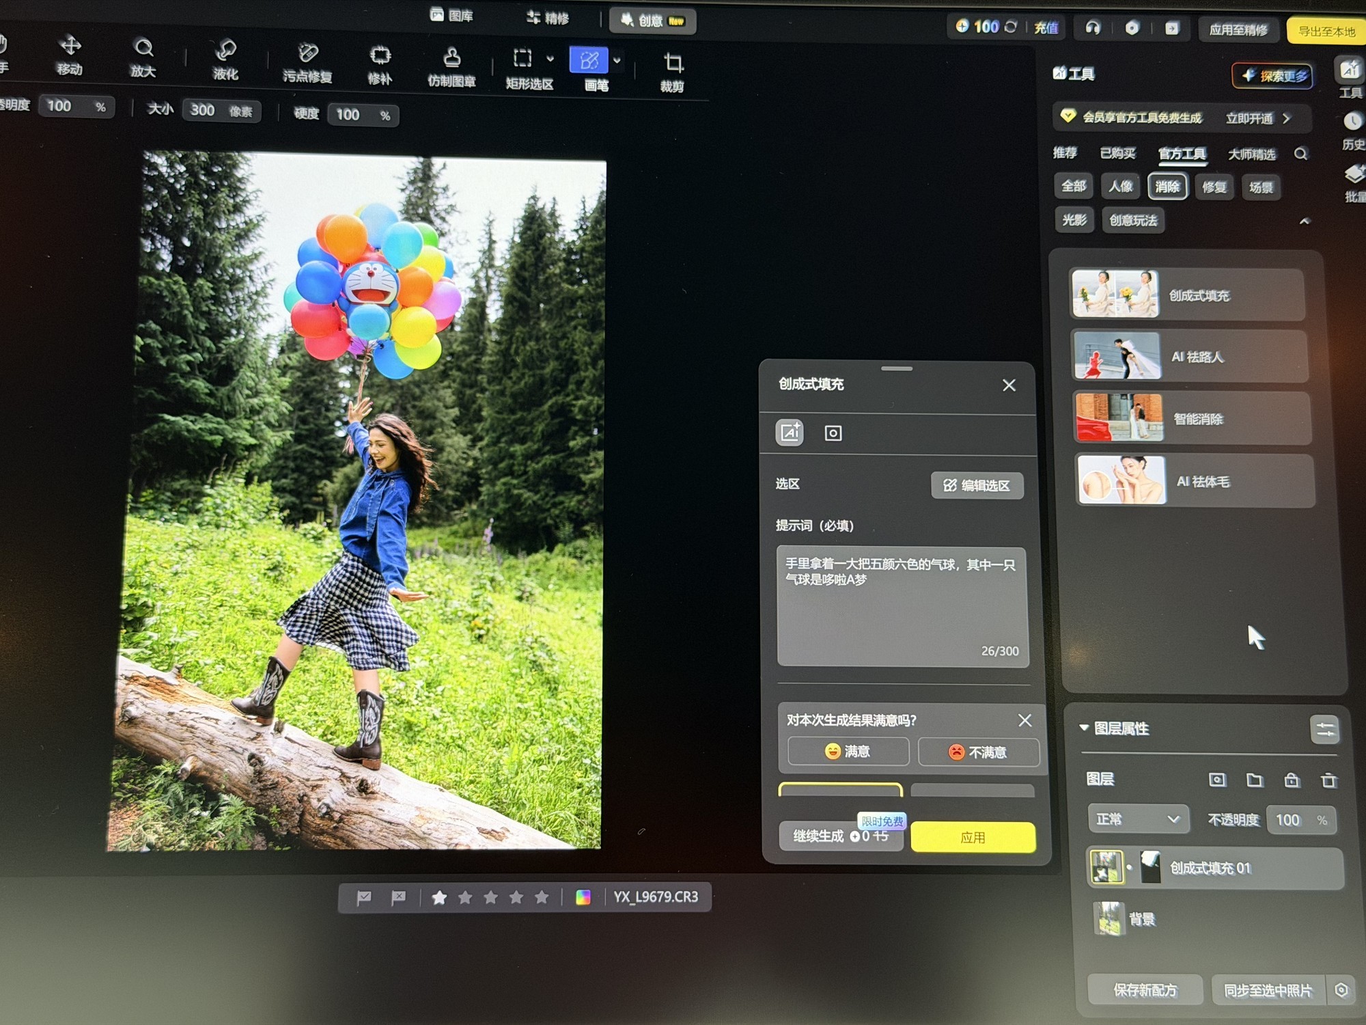Click the 充值 recharge link
The width and height of the screenshot is (1366, 1025).
point(1046,27)
